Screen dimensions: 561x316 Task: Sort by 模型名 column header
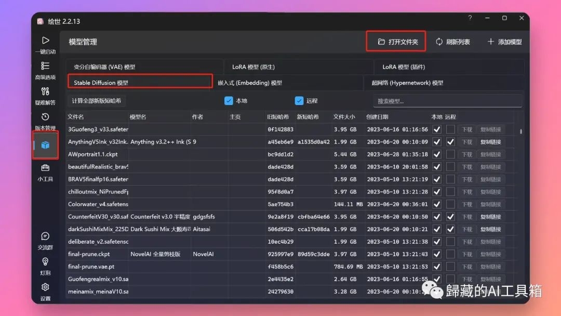(x=138, y=116)
